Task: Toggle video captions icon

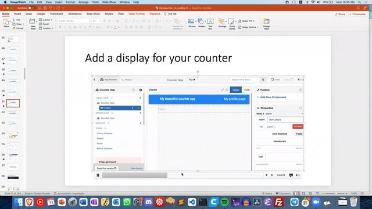Action: tap(291, 175)
